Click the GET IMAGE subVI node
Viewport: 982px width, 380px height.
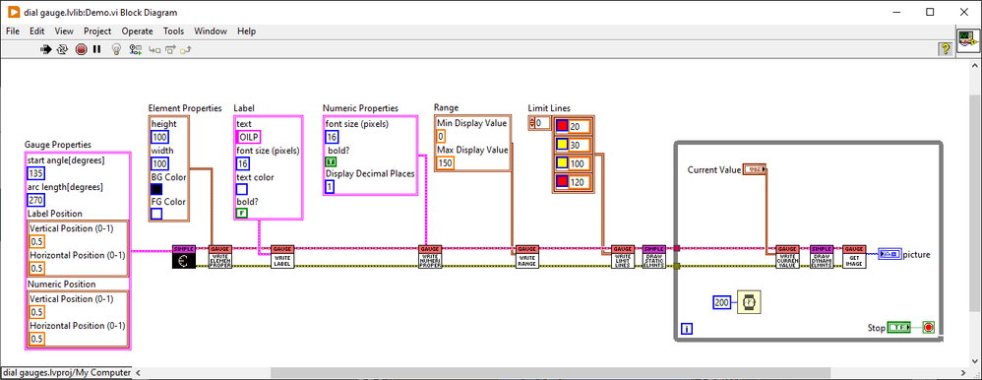click(854, 257)
